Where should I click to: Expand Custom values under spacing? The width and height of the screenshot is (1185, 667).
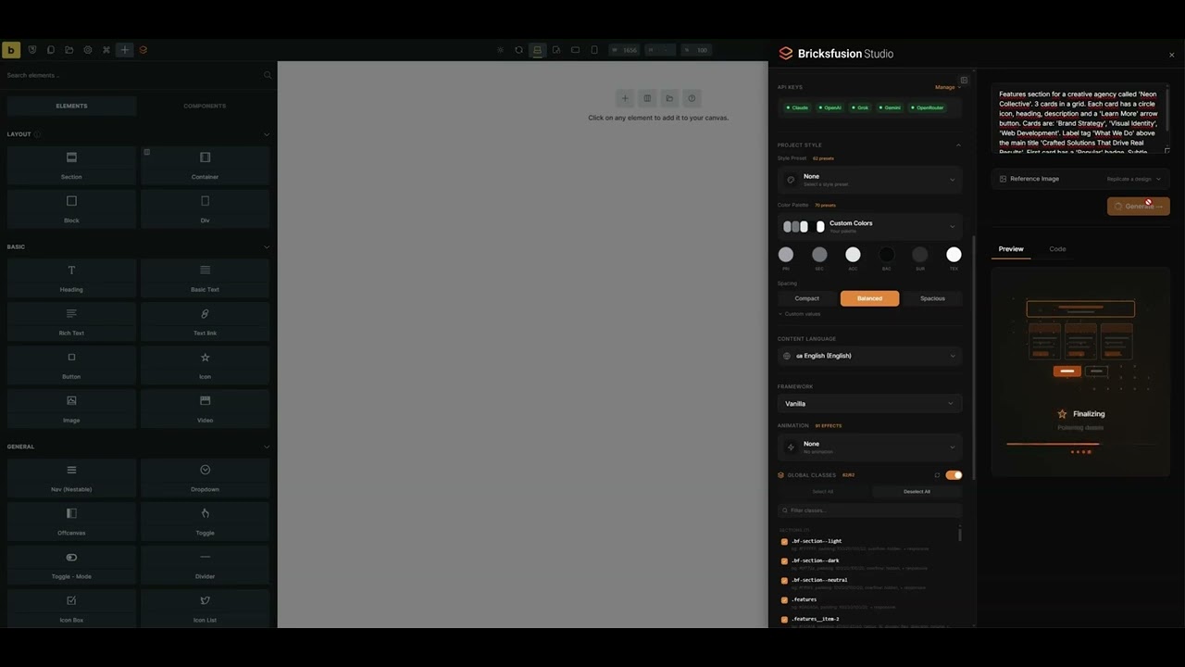point(799,314)
